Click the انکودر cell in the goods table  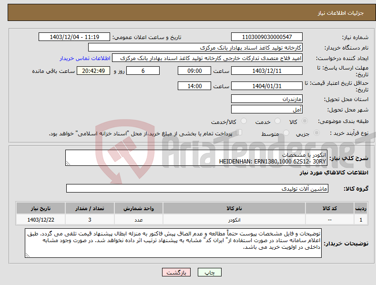(234, 220)
